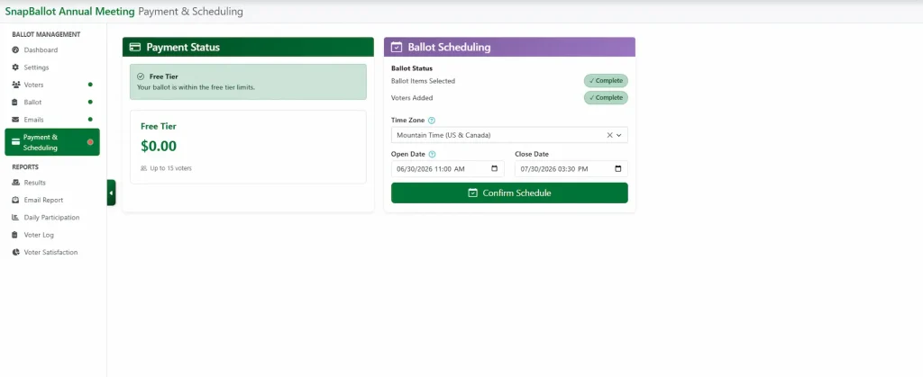Click the Payment Status panel header
This screenshot has width=923, height=377.
coord(248,47)
